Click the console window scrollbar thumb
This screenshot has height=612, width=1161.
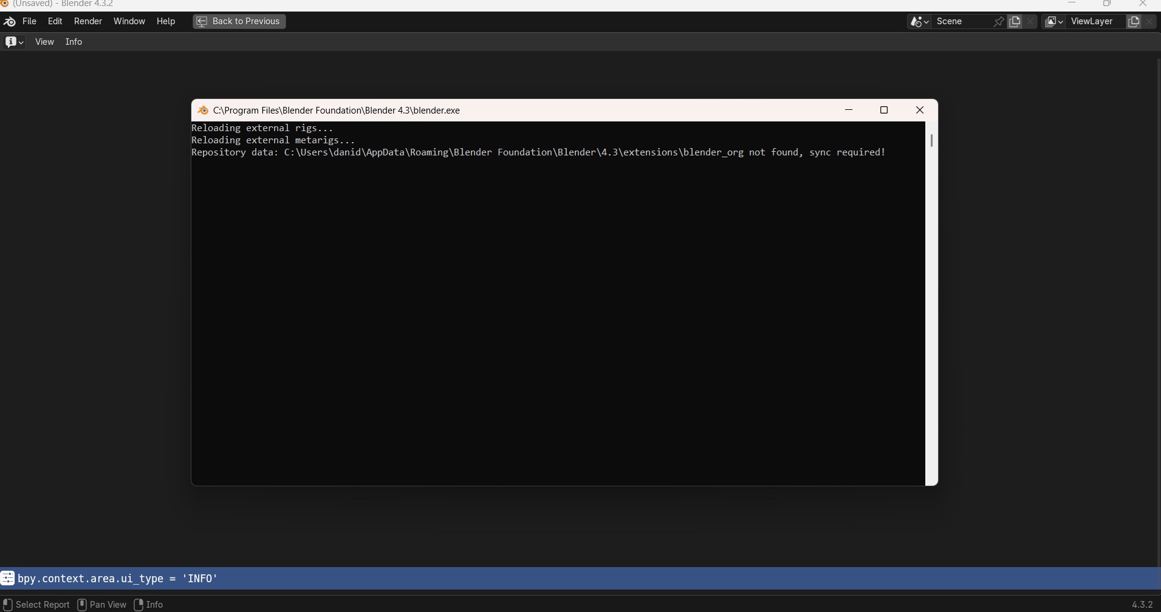coord(931,141)
